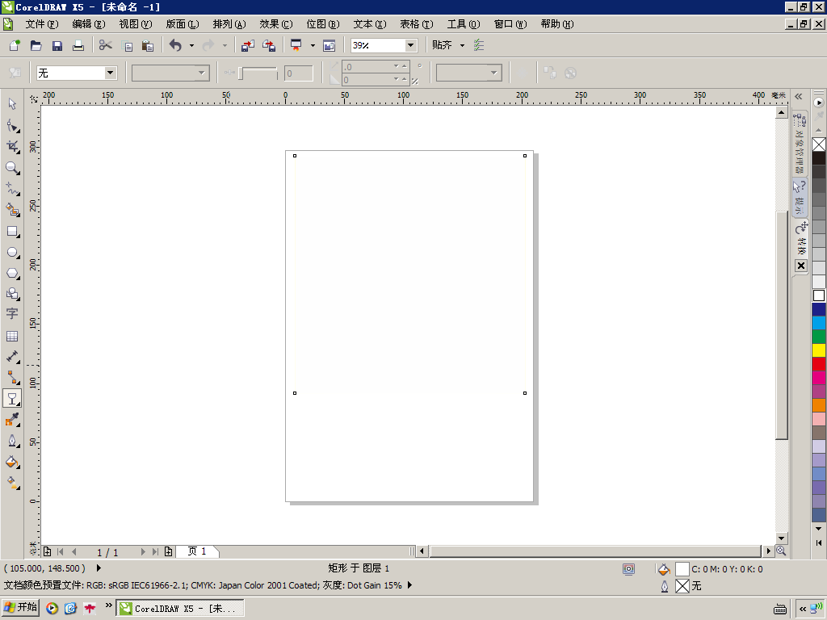Print the document
This screenshot has height=620, width=827.
point(78,45)
